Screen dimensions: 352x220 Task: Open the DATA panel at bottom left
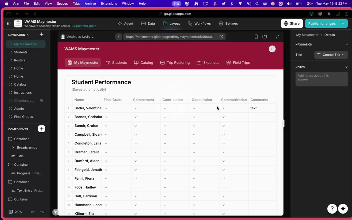15,212
